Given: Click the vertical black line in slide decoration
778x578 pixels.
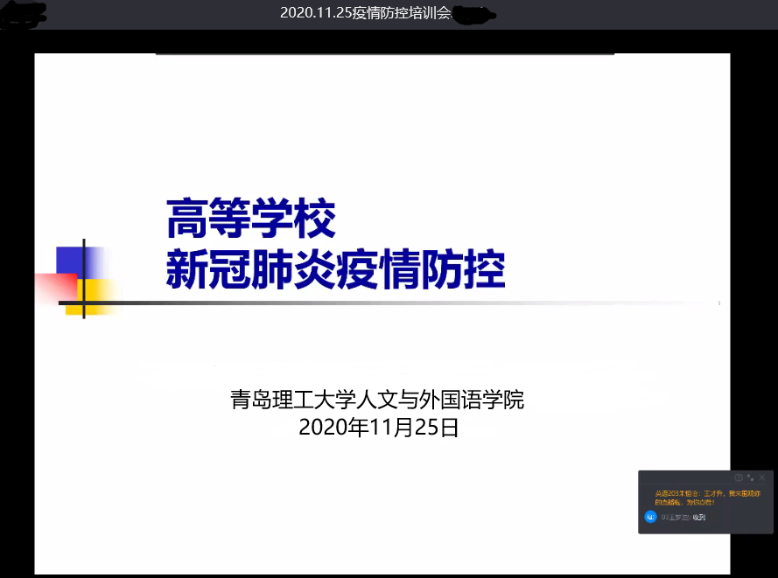Looking at the screenshot, I should (84, 254).
